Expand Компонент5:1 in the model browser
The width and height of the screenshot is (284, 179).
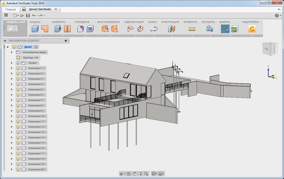coord(12,89)
